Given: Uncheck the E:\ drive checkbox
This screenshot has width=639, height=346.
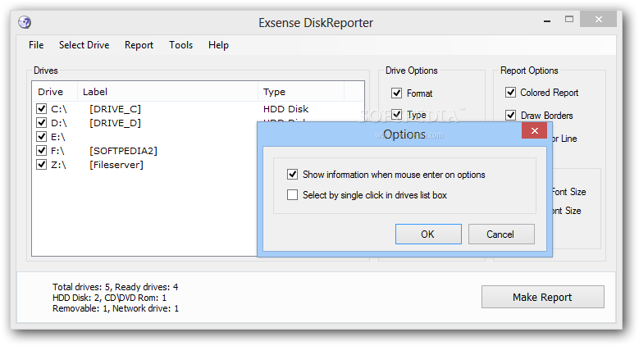Looking at the screenshot, I should (x=42, y=136).
